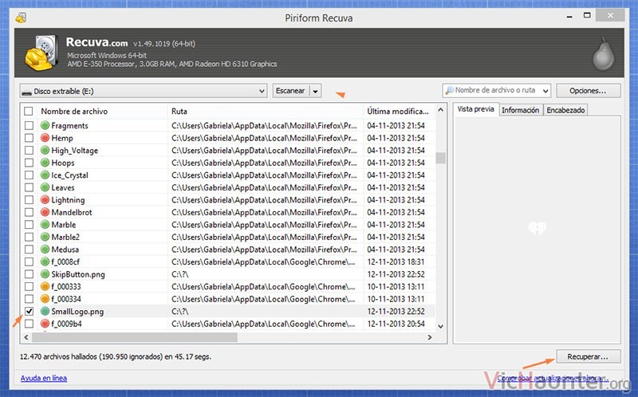This screenshot has height=397, width=638.
Task: Click the Recuva hard-hat drive logo
Action: click(x=41, y=53)
